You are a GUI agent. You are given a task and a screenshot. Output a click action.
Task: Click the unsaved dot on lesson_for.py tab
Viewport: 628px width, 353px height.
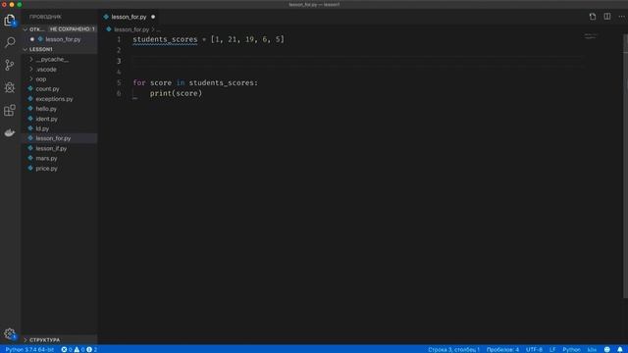pos(153,17)
